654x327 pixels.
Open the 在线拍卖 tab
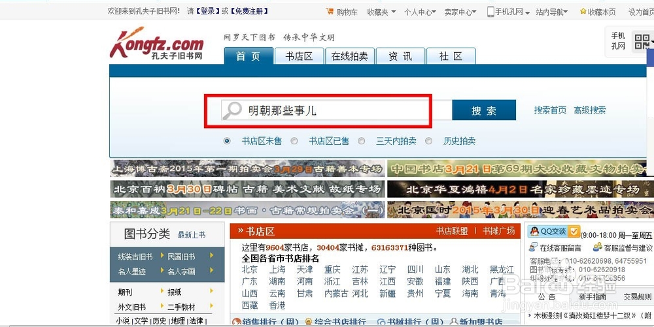[x=349, y=56]
